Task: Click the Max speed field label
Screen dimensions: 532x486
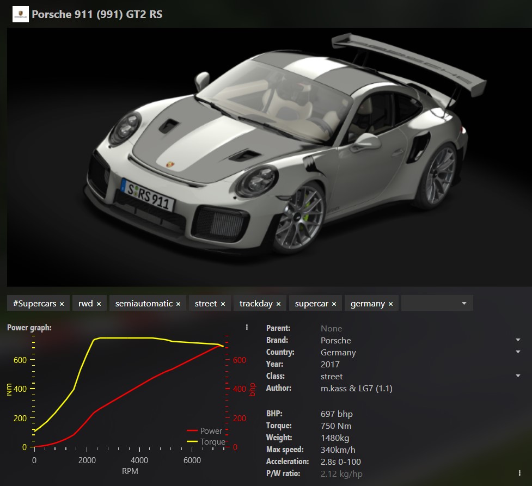Action: coord(285,450)
